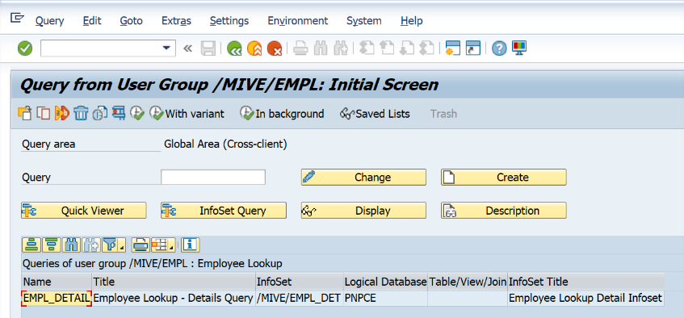The height and width of the screenshot is (318, 684).
Task: Click the Create query page icon
Action: (25, 114)
